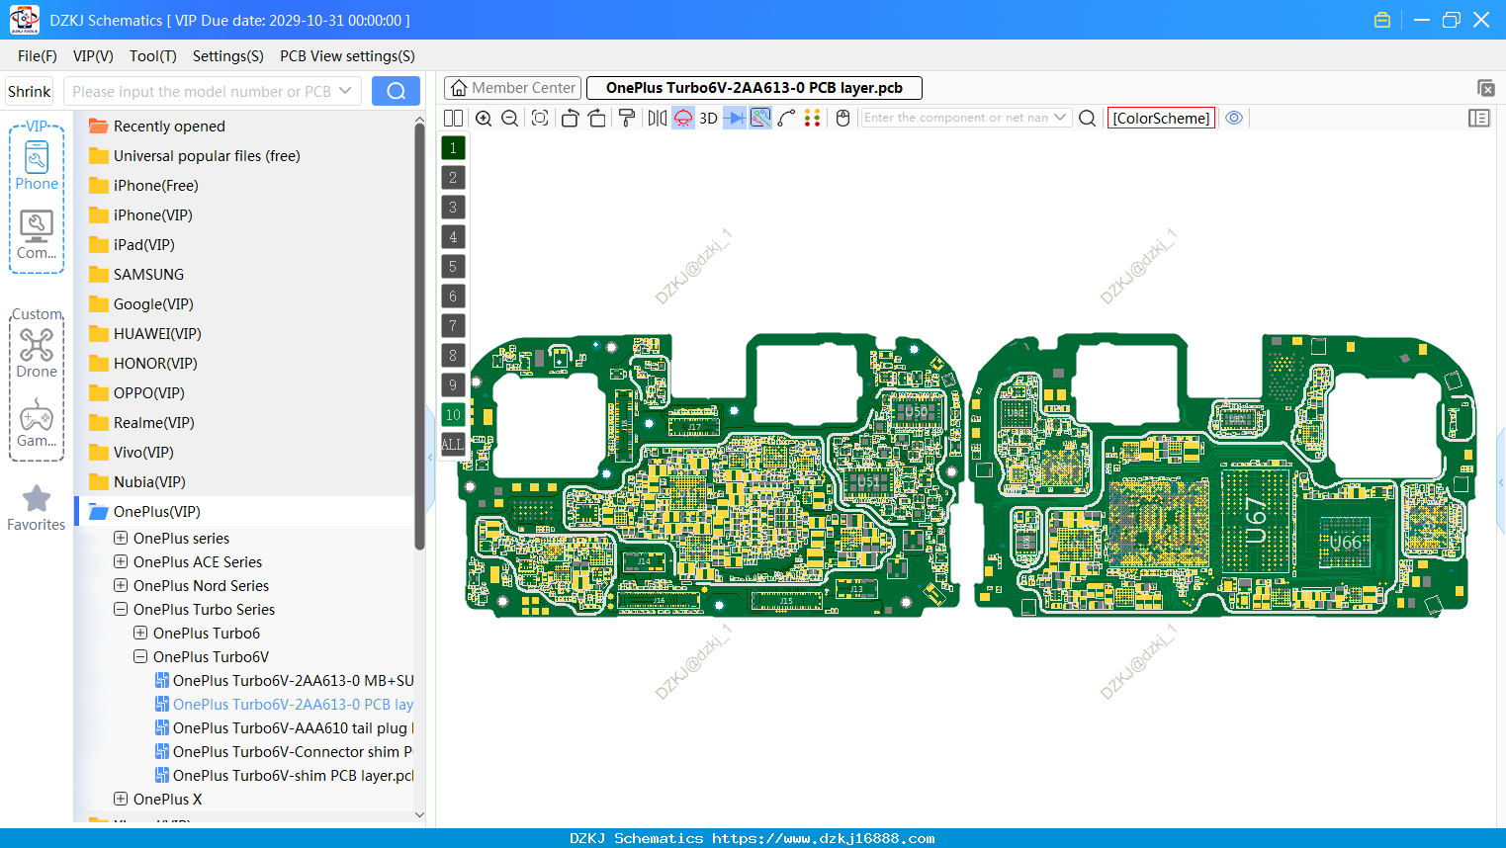Open model number dropdown arrow
Viewport: 1506px width, 848px height.
click(345, 91)
